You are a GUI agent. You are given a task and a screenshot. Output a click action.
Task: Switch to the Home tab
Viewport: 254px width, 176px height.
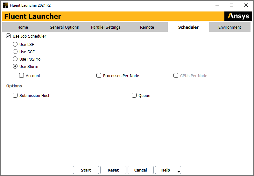click(23, 27)
